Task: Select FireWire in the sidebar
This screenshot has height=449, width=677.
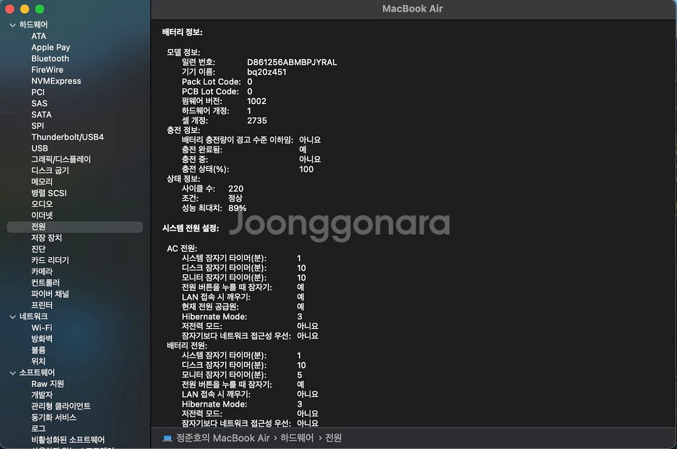Action: coord(47,70)
